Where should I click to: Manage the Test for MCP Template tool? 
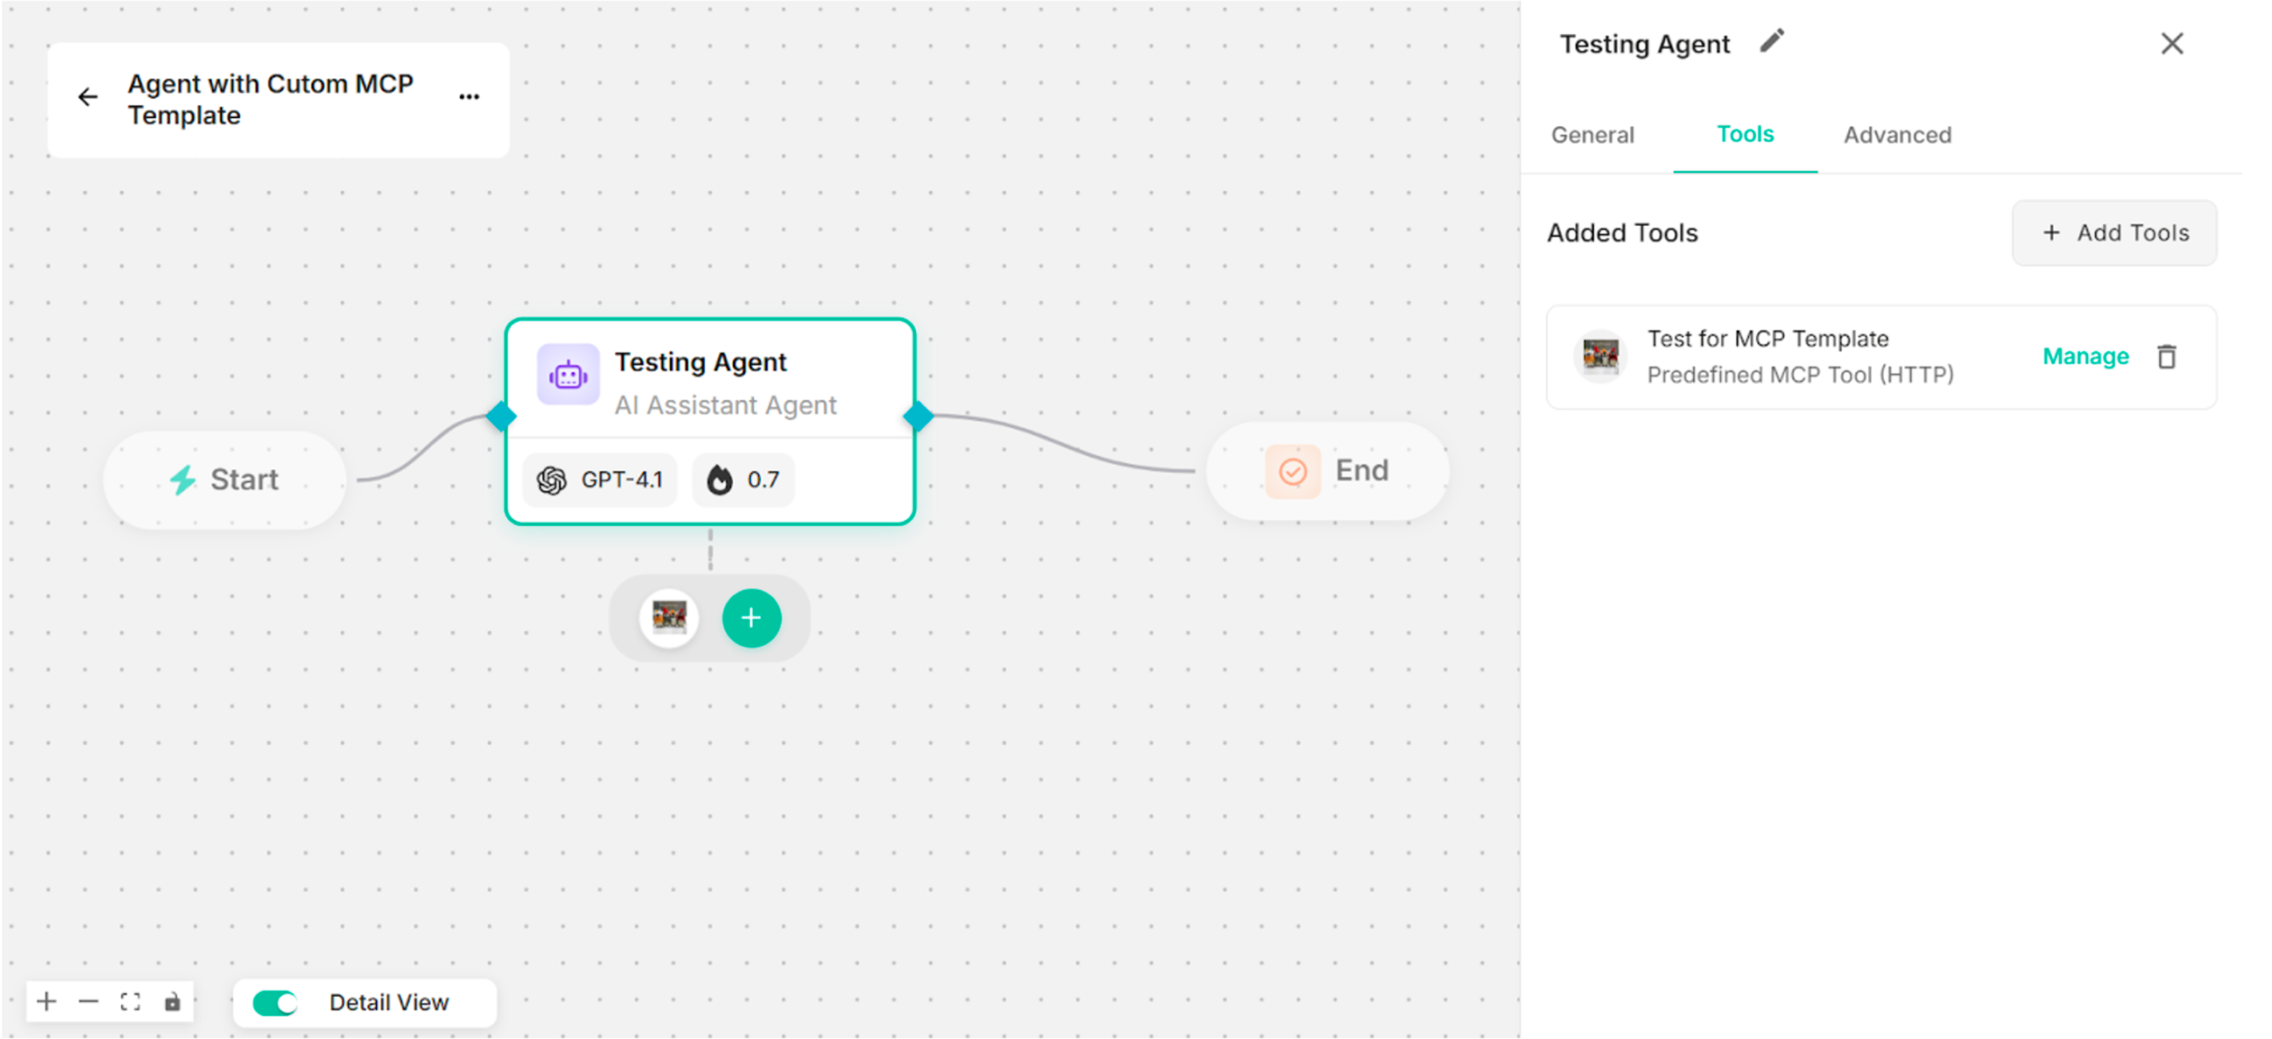point(2085,356)
